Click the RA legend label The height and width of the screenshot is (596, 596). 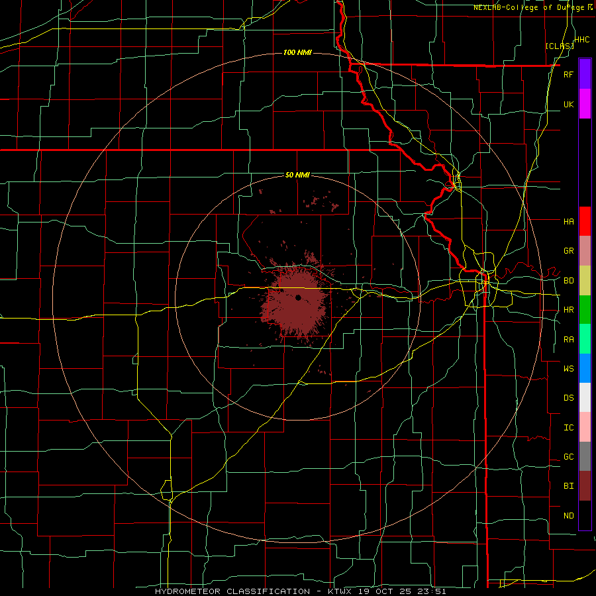[568, 340]
